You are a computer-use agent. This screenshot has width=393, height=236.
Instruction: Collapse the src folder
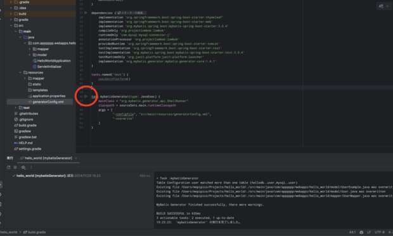11,25
